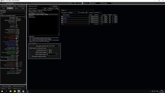The image size is (165, 93).
Task: Toggle Include in Full DPS checkbox
Action: point(101,13)
